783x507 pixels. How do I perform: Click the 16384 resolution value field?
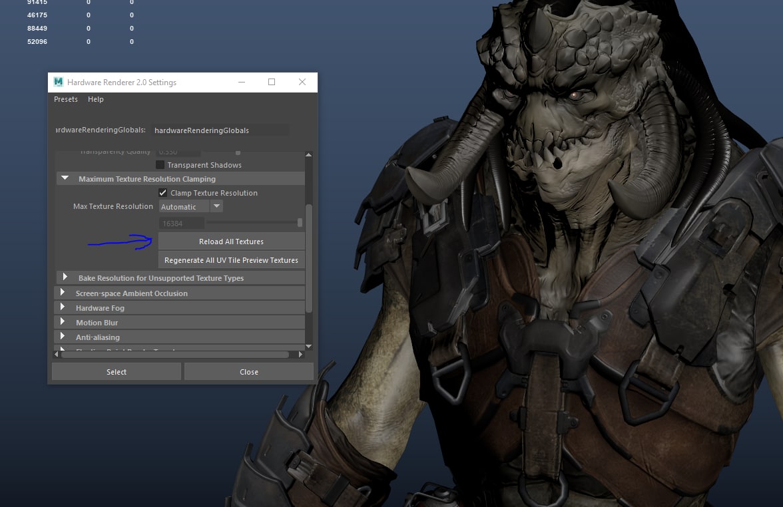tap(181, 224)
